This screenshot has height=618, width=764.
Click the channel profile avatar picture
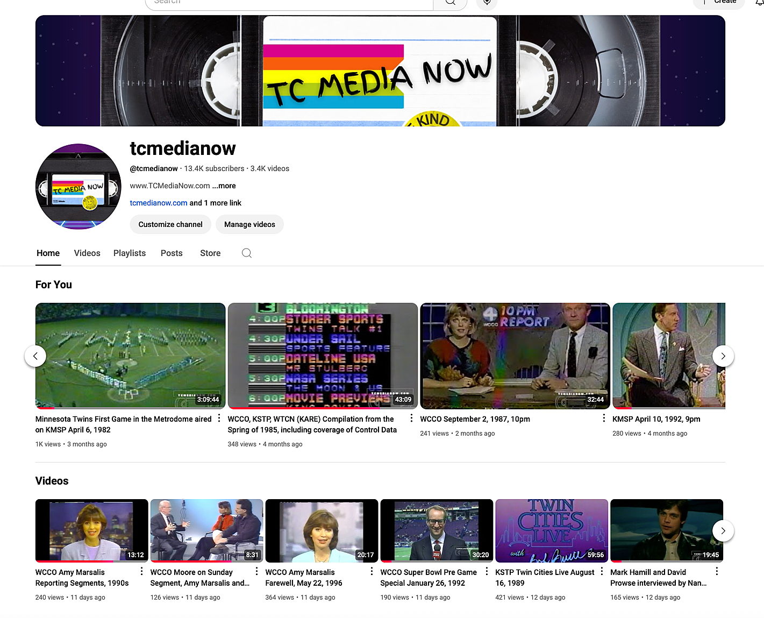pyautogui.click(x=78, y=186)
